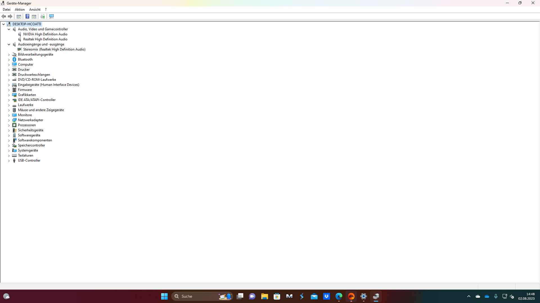Click the microphone icon in system tray
Image resolution: width=540 pixels, height=303 pixels.
click(x=496, y=296)
